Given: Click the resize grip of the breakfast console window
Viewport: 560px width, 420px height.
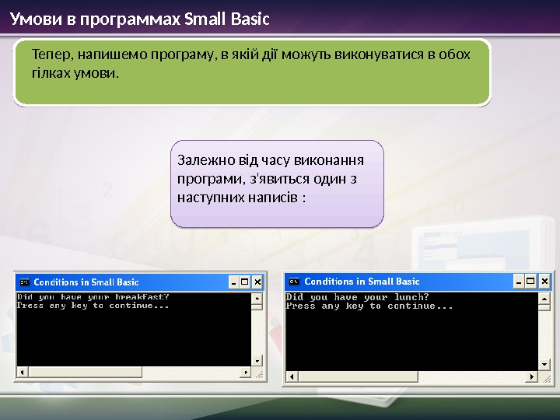Looking at the screenshot, I should (258, 373).
